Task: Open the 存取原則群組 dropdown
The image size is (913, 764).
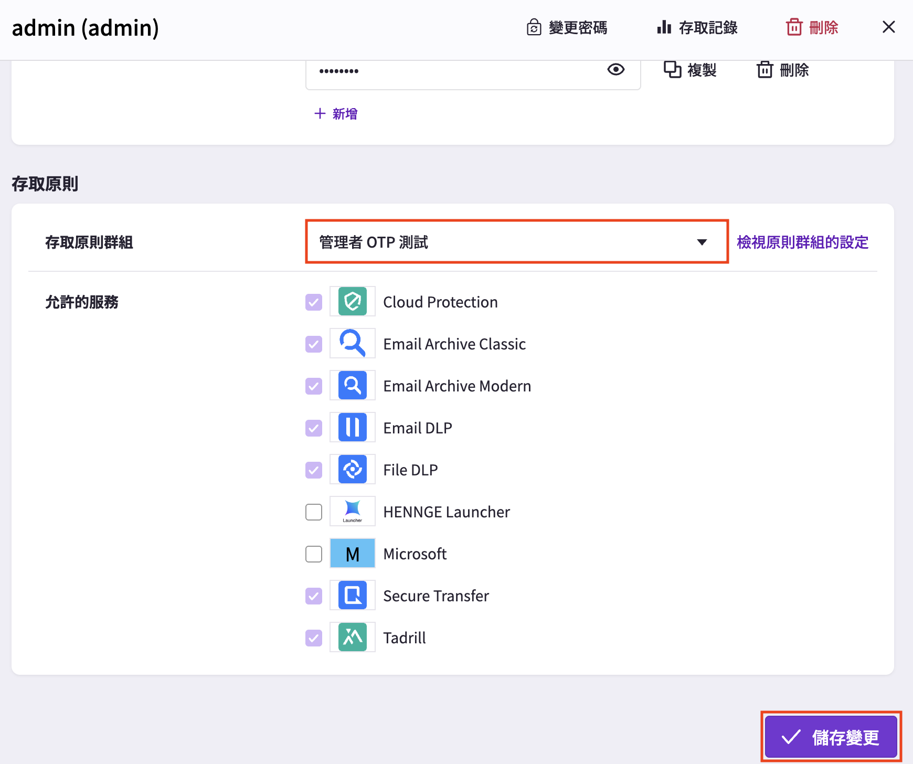Action: (x=517, y=242)
